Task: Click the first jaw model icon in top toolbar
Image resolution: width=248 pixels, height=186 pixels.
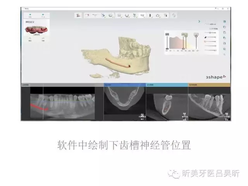Action: (79, 15)
